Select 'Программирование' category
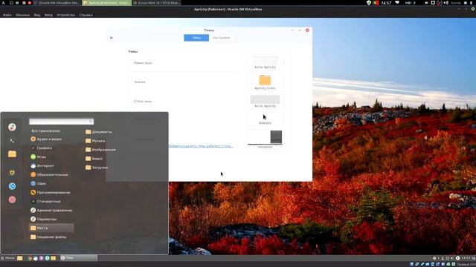 click(x=51, y=193)
